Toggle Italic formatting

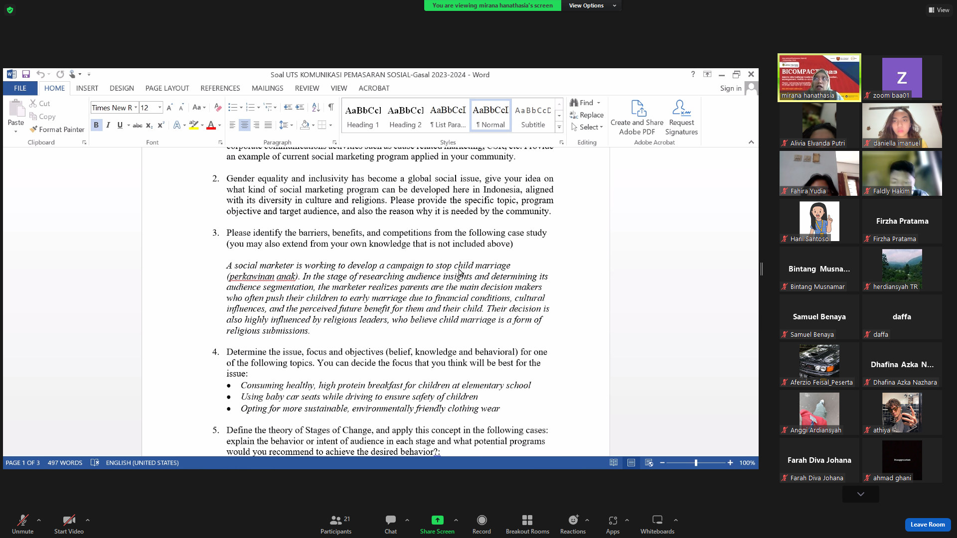tap(108, 125)
